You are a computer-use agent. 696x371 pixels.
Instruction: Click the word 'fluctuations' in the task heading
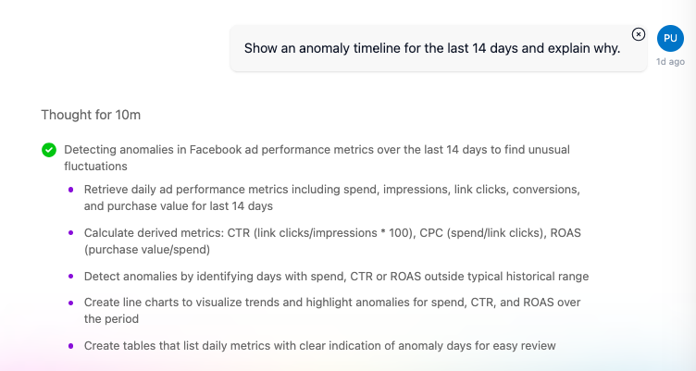coord(95,167)
